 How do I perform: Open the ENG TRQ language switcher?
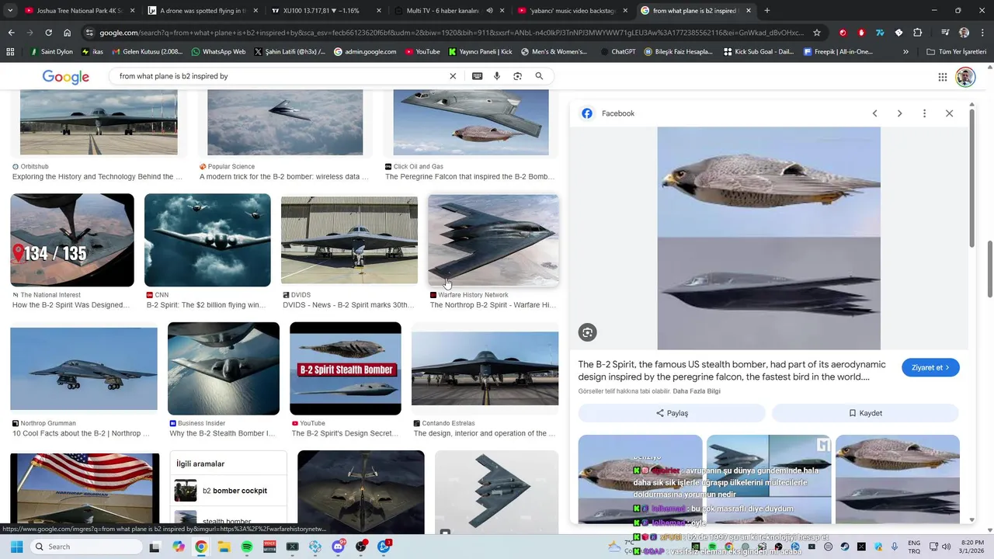914,547
